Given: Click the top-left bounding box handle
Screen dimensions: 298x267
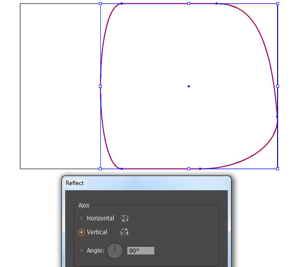Looking at the screenshot, I should coord(100,3).
